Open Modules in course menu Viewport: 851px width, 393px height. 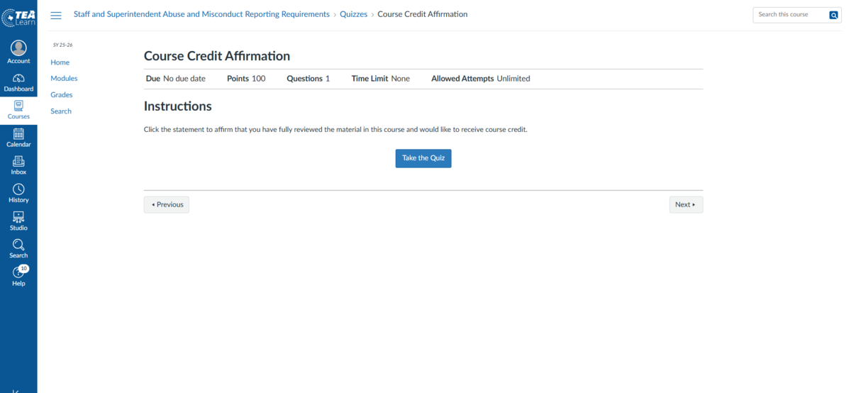[64, 79]
